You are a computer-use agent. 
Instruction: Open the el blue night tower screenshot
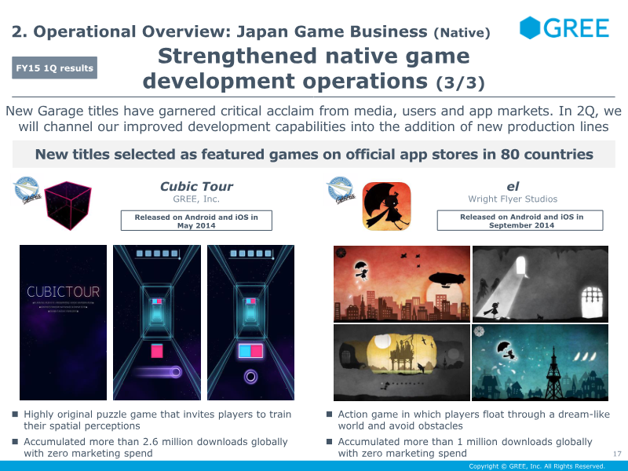(540, 363)
